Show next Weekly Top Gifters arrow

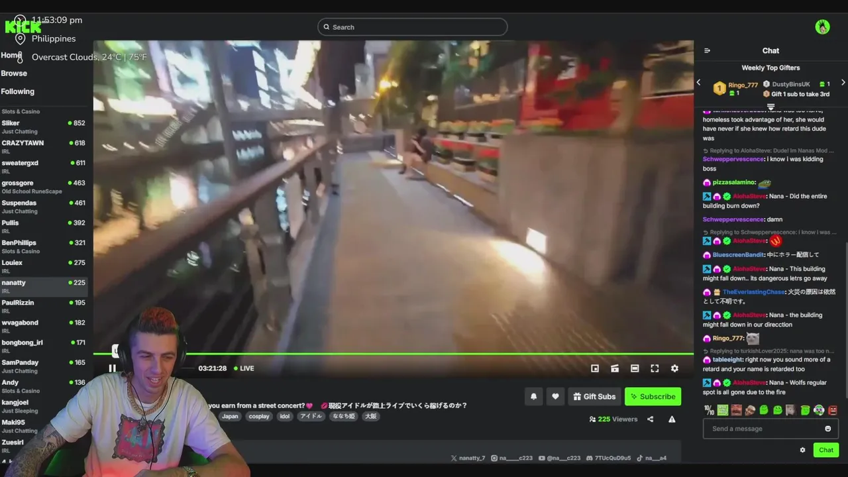pos(843,82)
